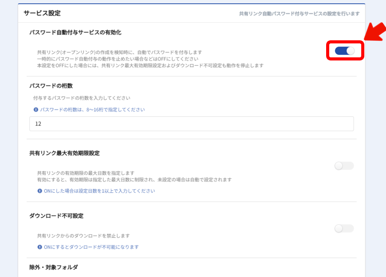386x277 pixels.
Task: Click the 除外・対象フォルダ heading
Action: [54, 267]
